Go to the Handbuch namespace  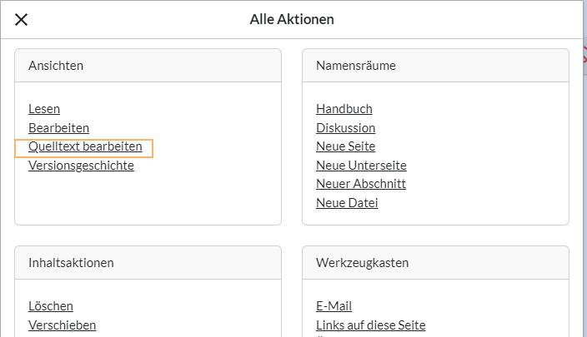[x=344, y=109]
